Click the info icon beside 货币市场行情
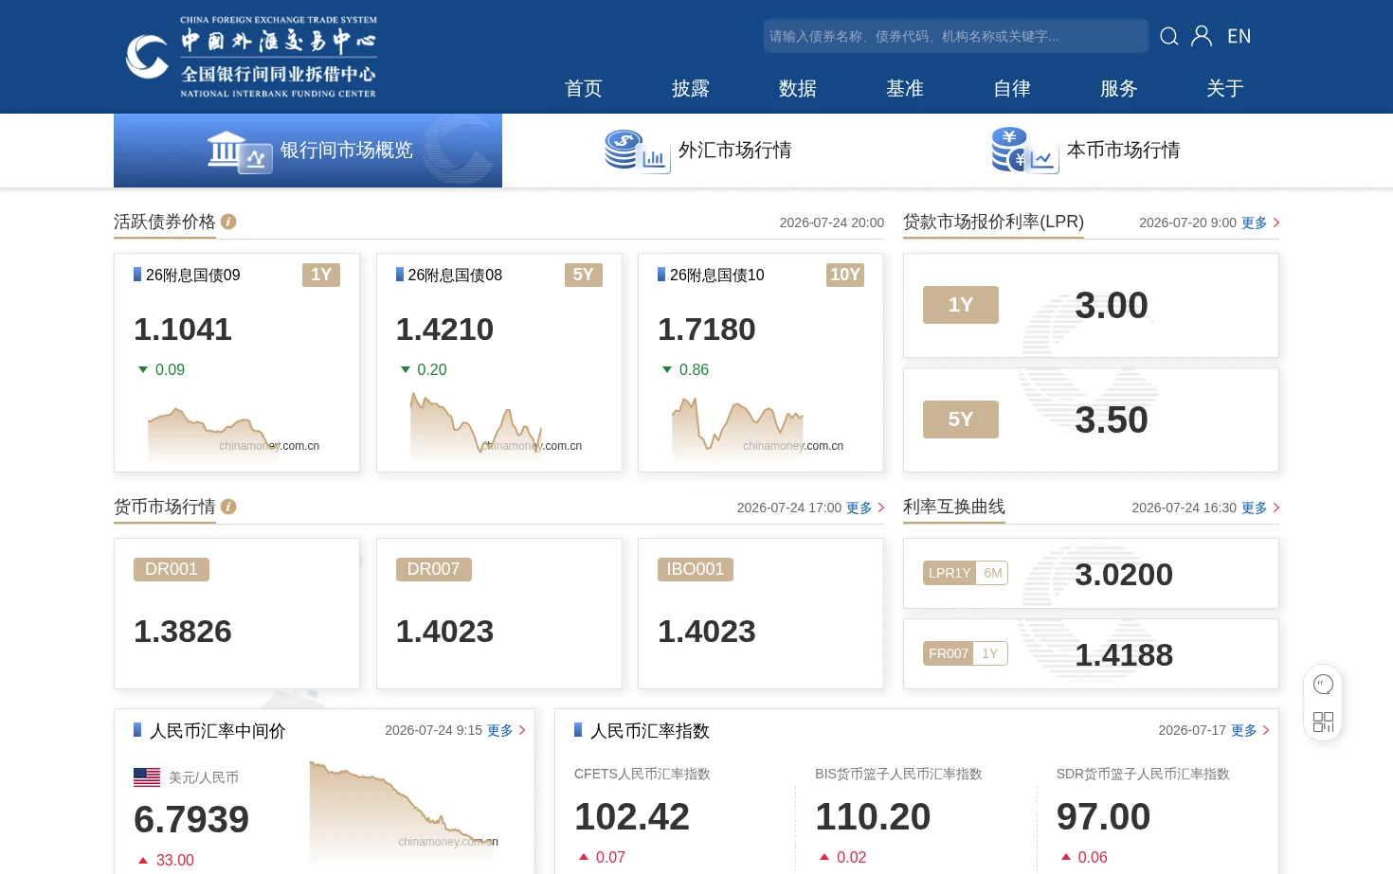 click(228, 507)
